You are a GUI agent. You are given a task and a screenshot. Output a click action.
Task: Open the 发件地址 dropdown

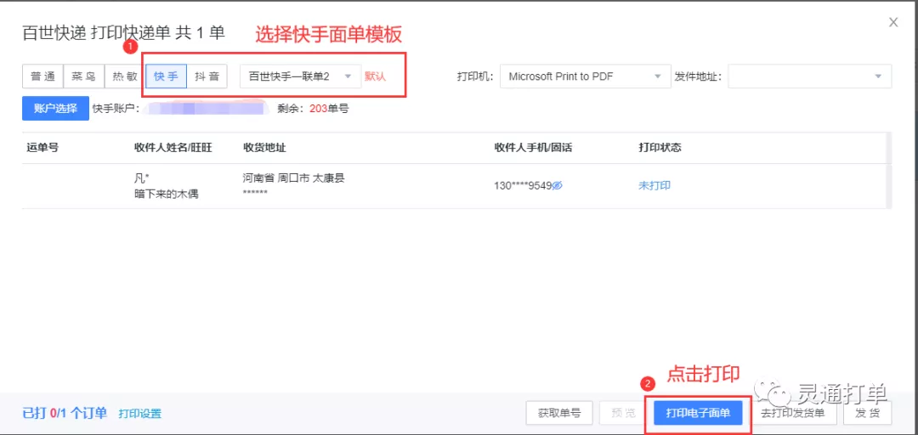[x=810, y=76]
